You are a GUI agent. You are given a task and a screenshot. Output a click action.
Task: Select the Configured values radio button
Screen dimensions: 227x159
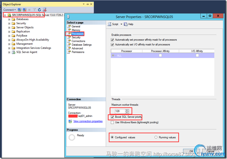(x=112, y=137)
